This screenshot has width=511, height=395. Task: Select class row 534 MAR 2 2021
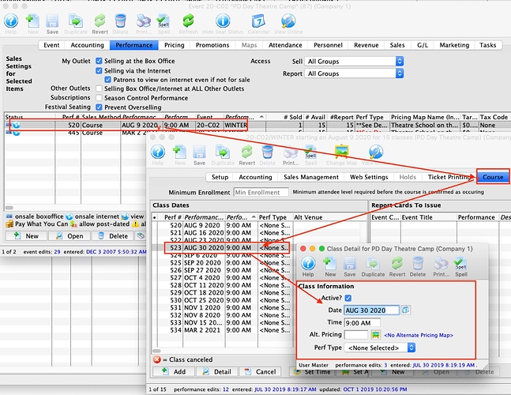pos(223,330)
